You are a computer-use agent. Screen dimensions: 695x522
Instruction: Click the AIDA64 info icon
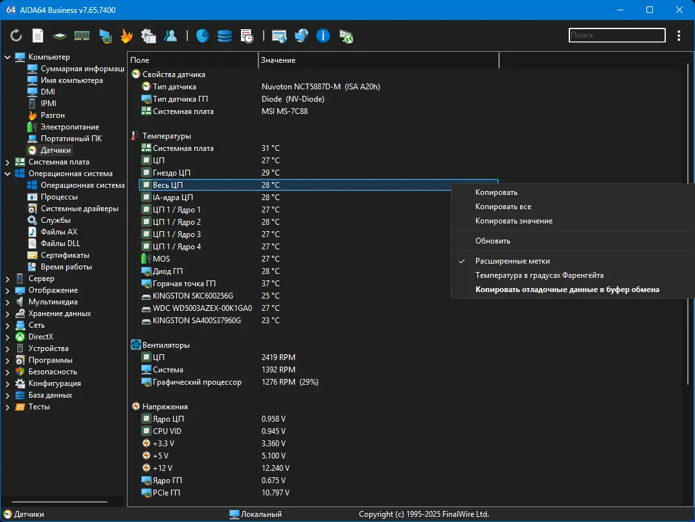coord(323,36)
